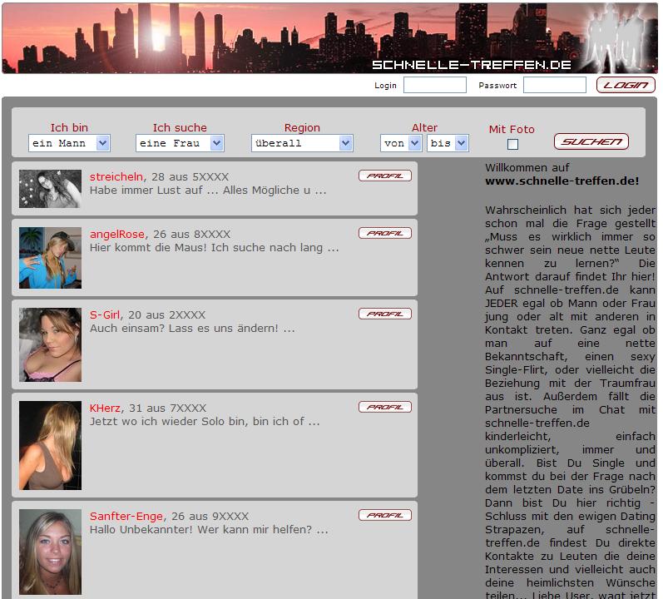Click the angelRose username link

(x=116, y=235)
